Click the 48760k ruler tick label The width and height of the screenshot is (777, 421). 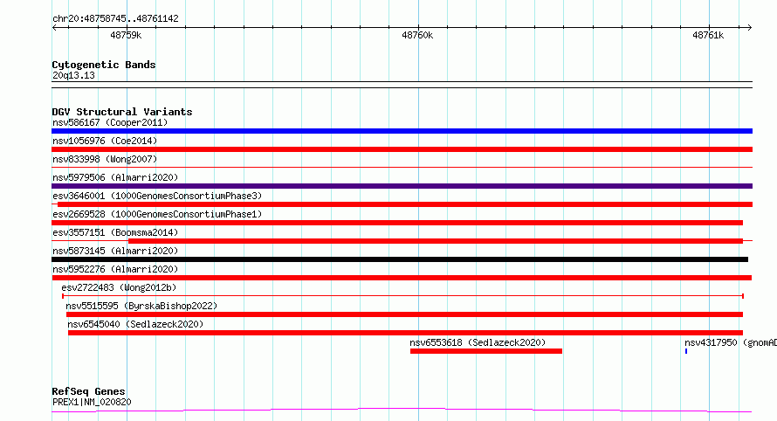(417, 35)
